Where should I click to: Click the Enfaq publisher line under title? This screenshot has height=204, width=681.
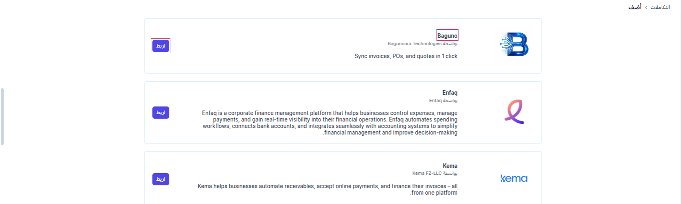(x=443, y=100)
